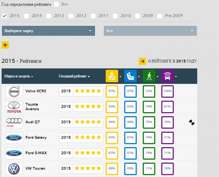The width and height of the screenshot is (219, 177).
Task: Open 'О рейтинге в 2015 году' link
Action: [172, 61]
